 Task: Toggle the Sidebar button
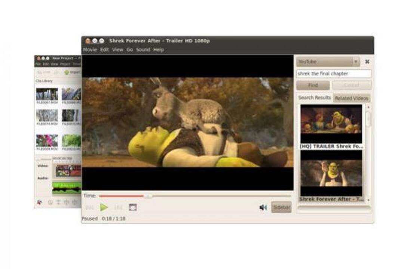coord(281,207)
